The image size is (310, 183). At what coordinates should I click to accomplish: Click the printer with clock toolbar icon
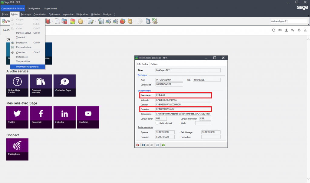(x=115, y=22)
